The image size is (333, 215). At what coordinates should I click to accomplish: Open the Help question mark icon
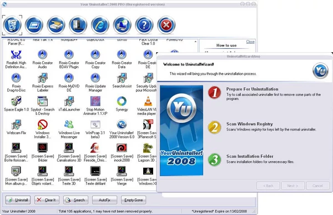[144, 25]
